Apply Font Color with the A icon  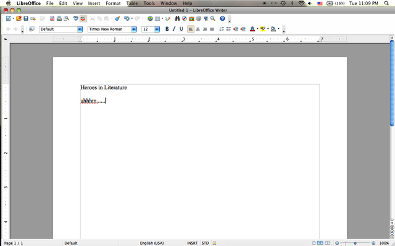tap(252, 29)
